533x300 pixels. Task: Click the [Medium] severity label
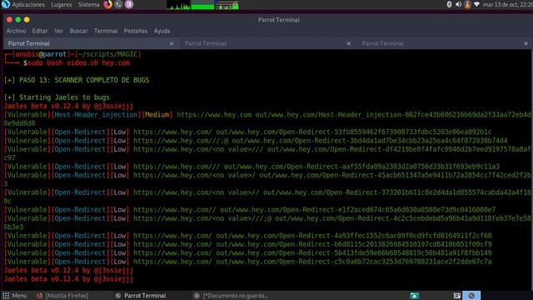(x=157, y=115)
